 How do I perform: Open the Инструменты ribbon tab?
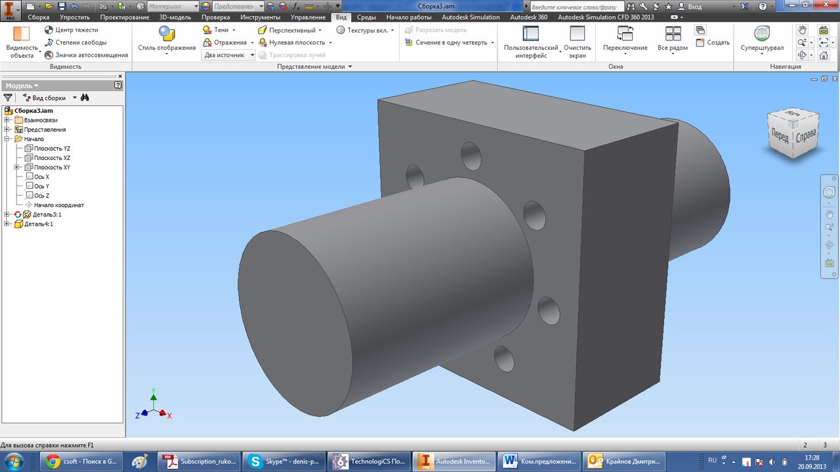[x=260, y=17]
